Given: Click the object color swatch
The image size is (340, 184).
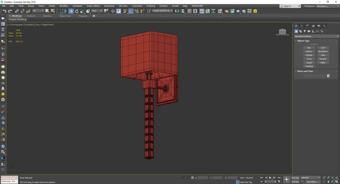Looking at the screenshot, I should (328, 76).
